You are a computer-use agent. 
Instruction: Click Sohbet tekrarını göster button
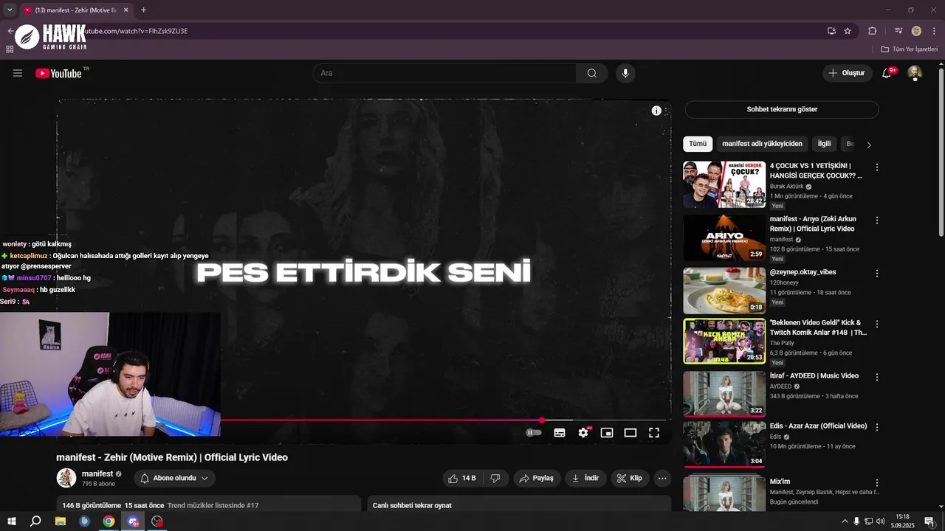pyautogui.click(x=782, y=109)
